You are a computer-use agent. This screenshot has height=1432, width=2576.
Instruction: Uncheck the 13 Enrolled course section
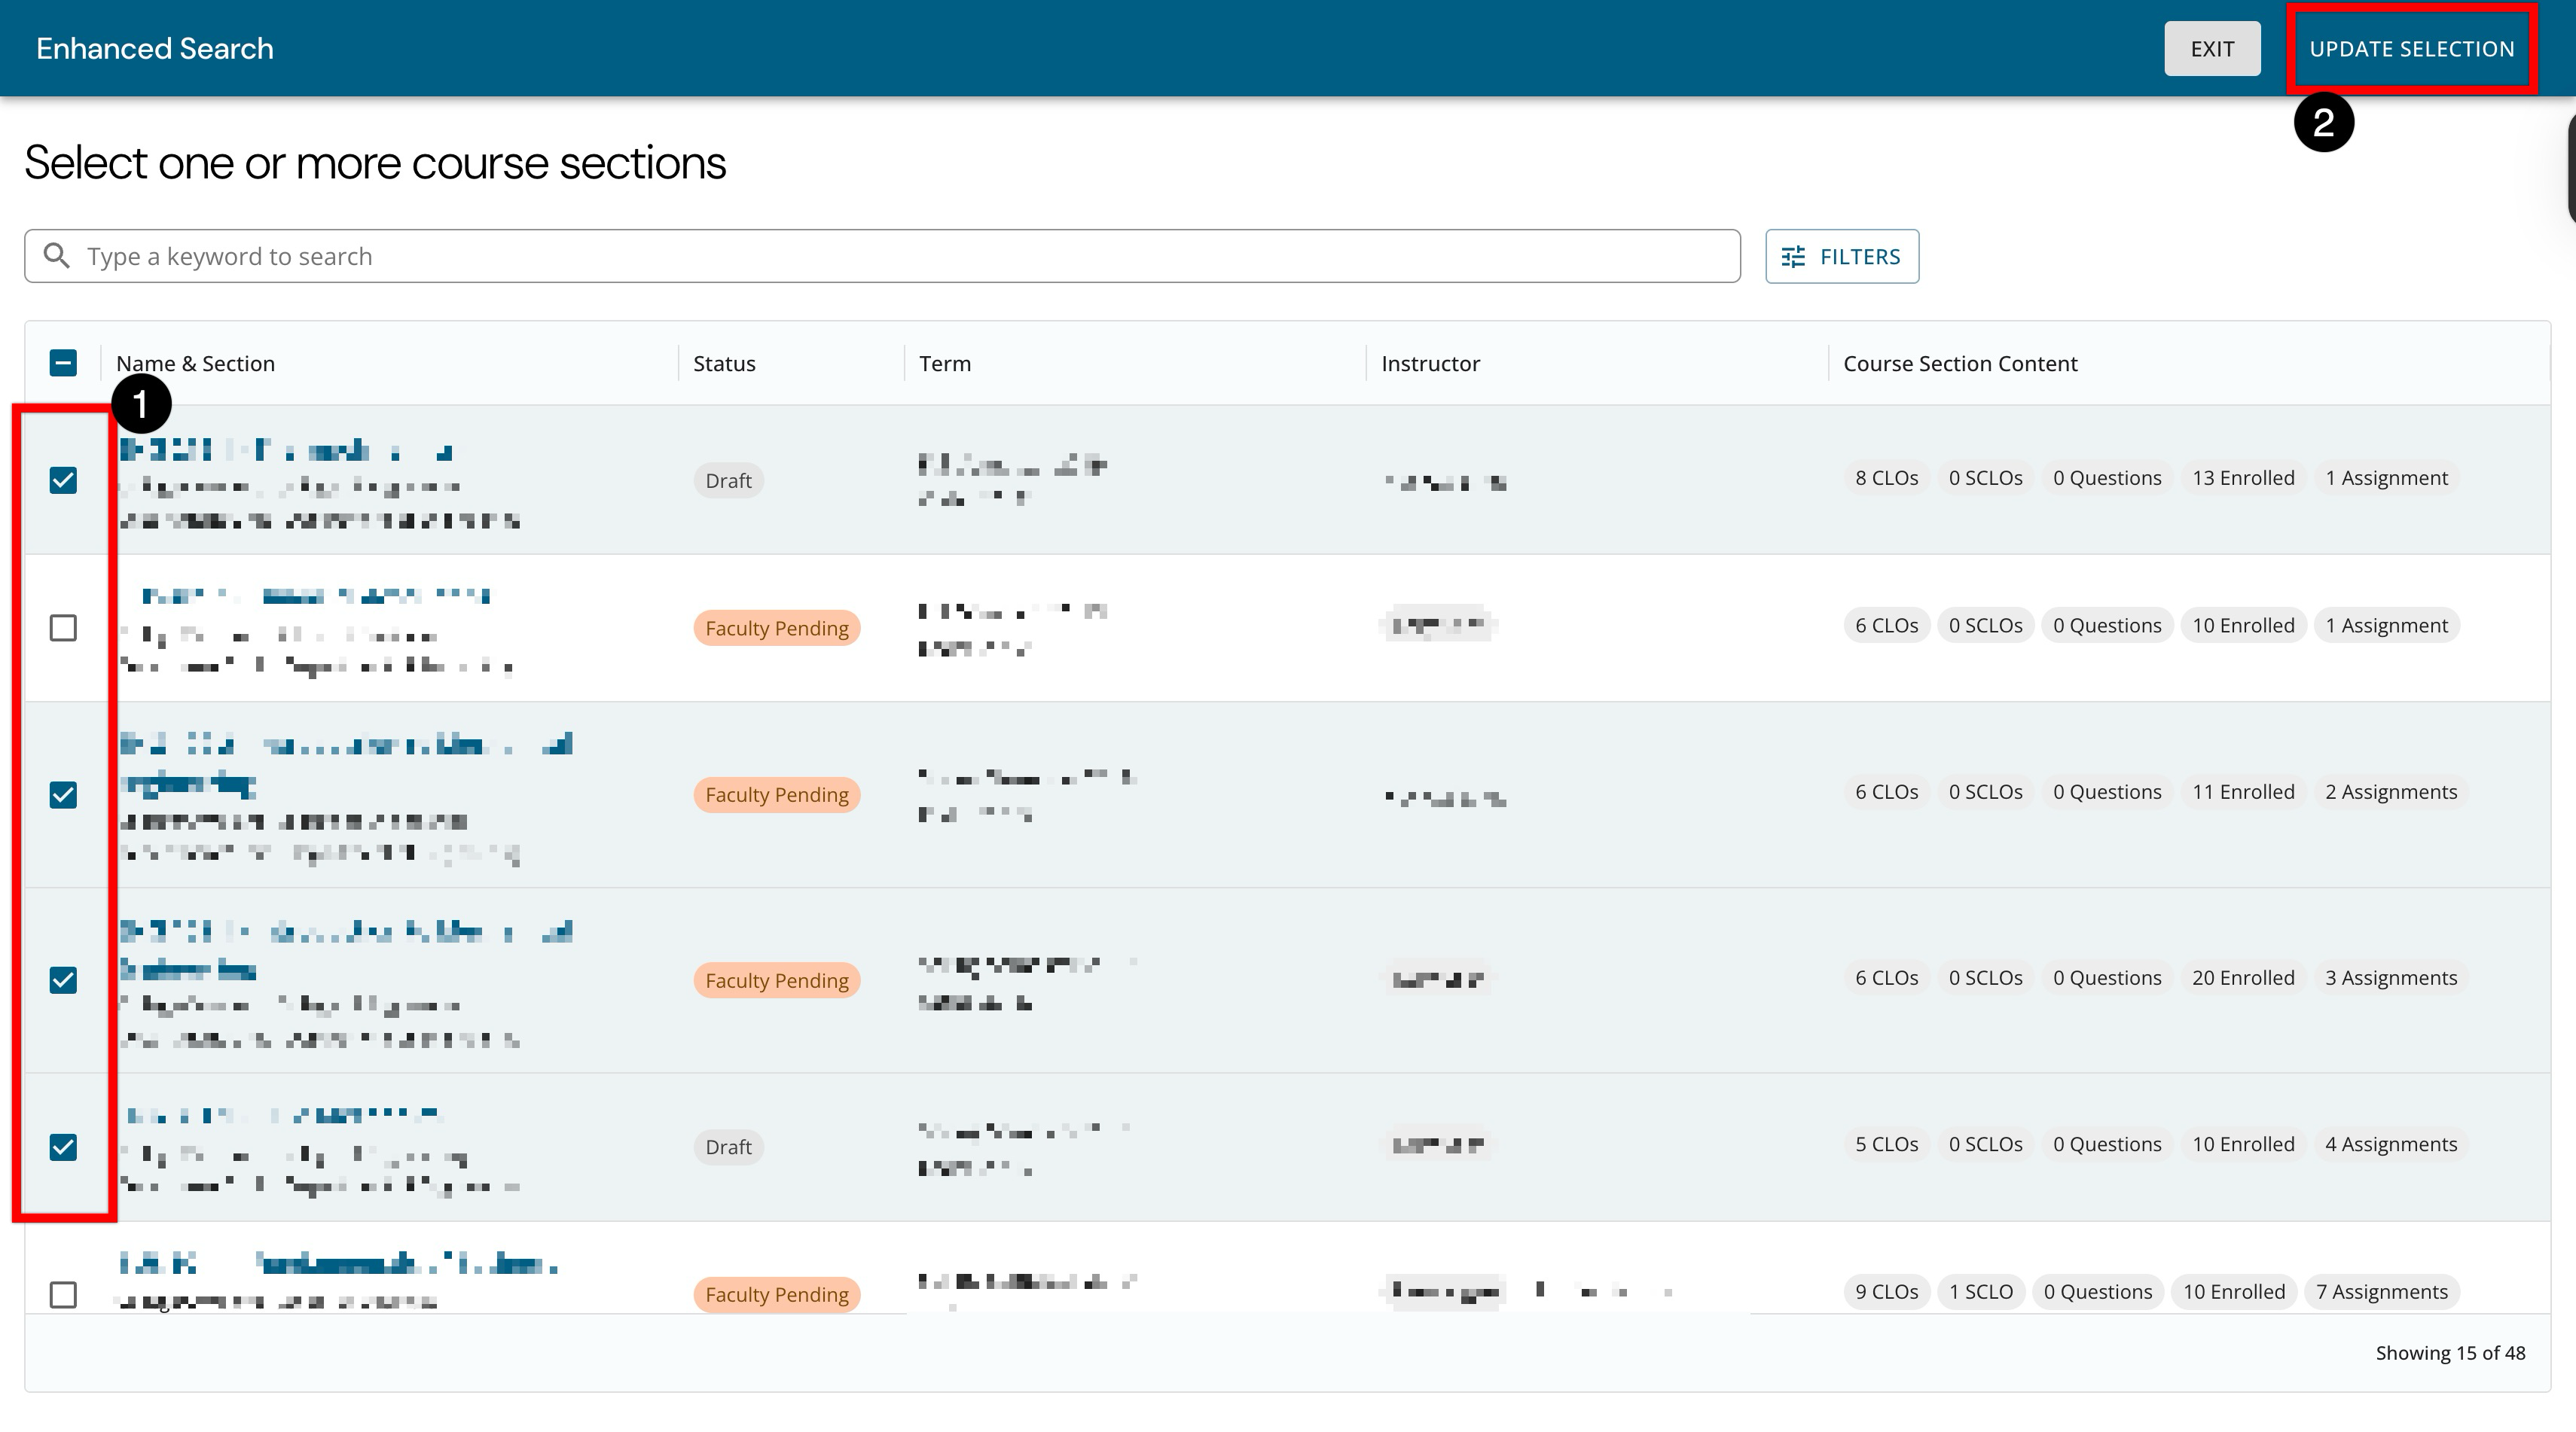(63, 480)
